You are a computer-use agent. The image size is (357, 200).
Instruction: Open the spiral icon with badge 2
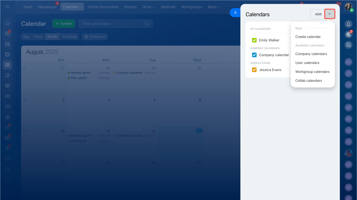348,34
